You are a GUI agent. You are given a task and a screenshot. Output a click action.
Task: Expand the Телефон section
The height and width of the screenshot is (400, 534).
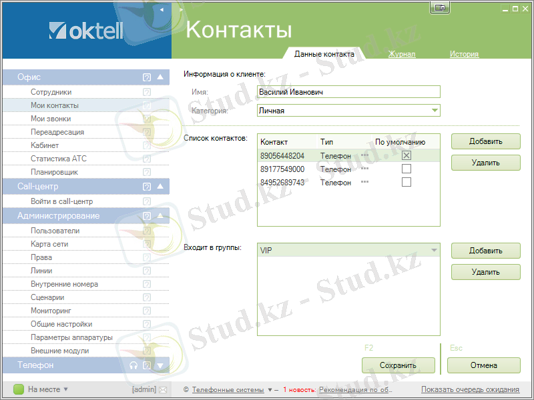coord(160,365)
